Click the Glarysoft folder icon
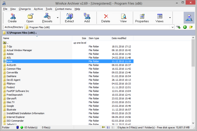The width and height of the screenshot is (197, 131). click(x=4, y=99)
